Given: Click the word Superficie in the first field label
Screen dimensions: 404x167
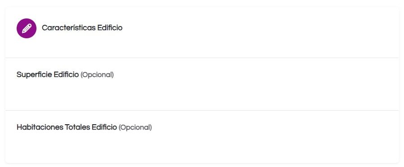Looking at the screenshot, I should (x=34, y=75).
